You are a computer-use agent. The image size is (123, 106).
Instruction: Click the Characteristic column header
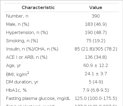[x=38, y=7]
